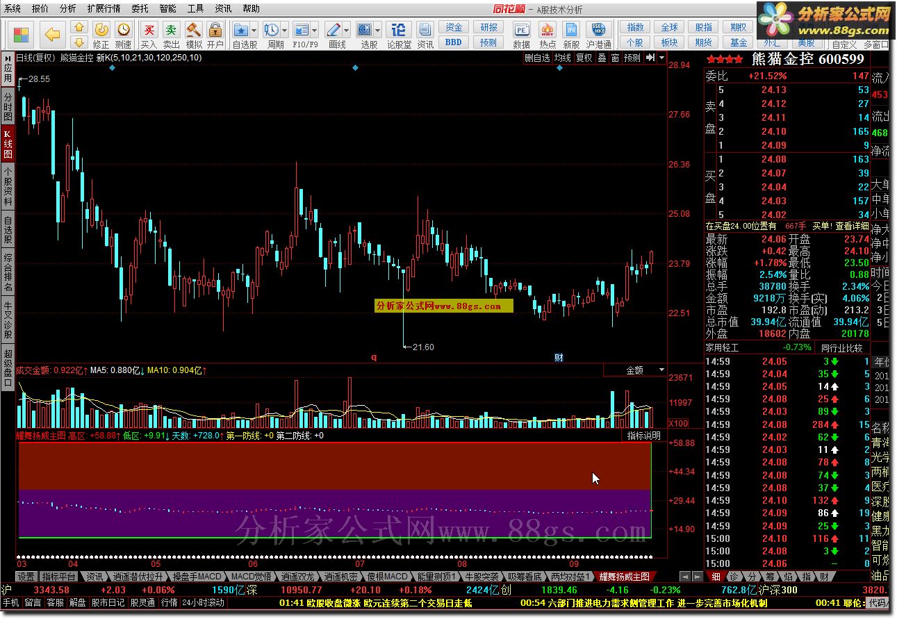Expand the F10/F9 dropdown arrow
Image resolution: width=897 pixels, height=619 pixels.
pyautogui.click(x=313, y=31)
